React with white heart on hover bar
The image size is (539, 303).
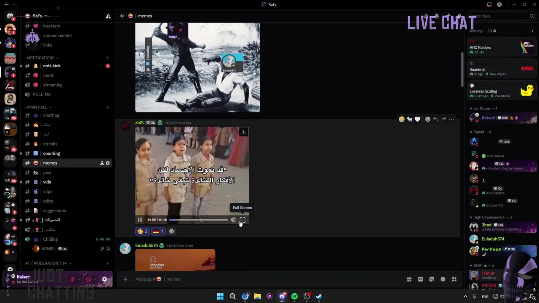coord(417,119)
